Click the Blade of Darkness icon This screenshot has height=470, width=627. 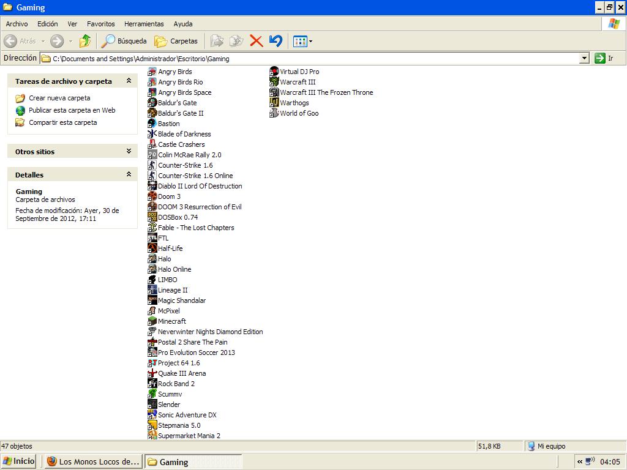tap(152, 134)
